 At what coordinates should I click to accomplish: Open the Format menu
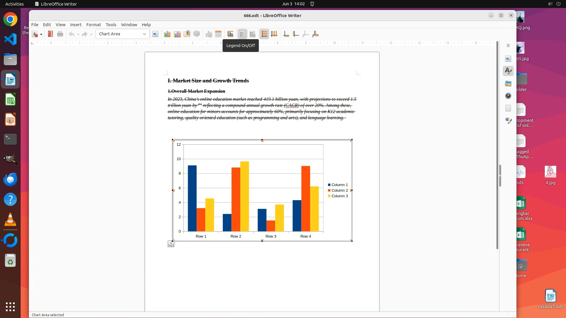click(x=93, y=25)
